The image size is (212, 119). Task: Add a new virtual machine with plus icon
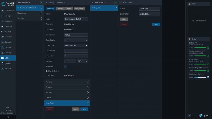coord(41,2)
